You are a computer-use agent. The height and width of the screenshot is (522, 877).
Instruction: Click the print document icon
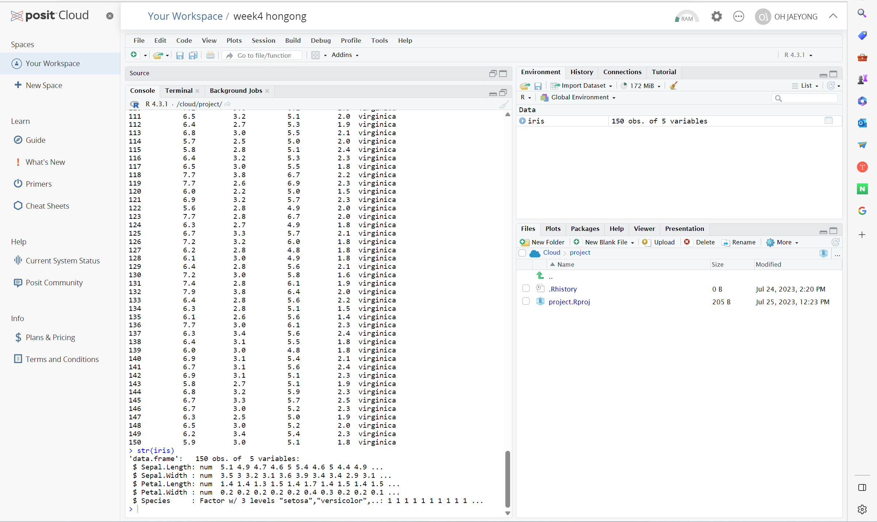click(210, 55)
